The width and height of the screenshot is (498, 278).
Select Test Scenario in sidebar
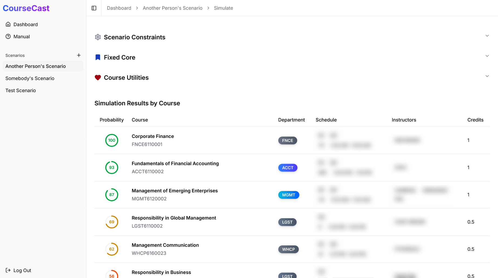click(x=43, y=90)
